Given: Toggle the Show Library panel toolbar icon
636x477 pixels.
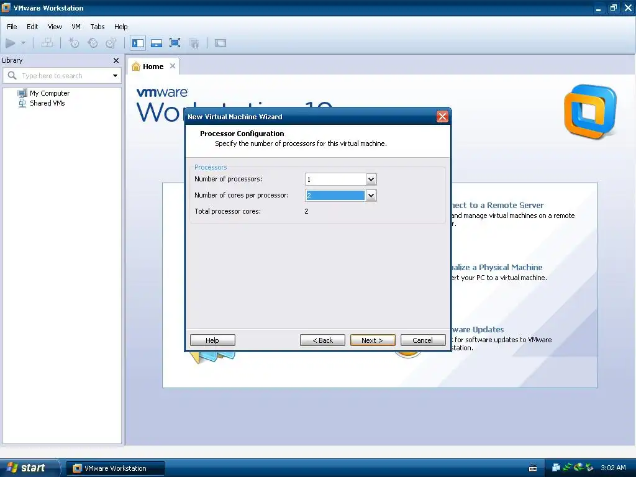Looking at the screenshot, I should point(138,43).
